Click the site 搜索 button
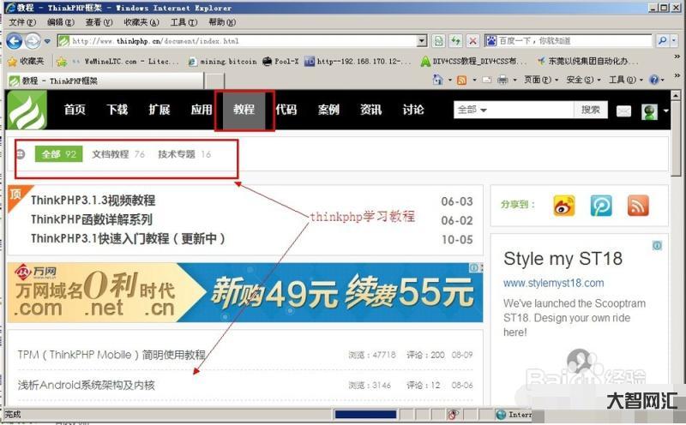The image size is (686, 425). click(591, 110)
